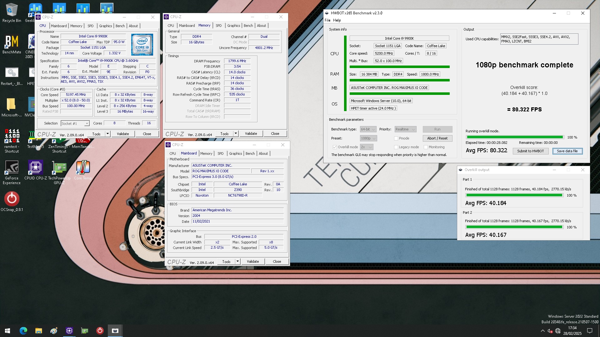Switch to Graphics tab in CPU-Z Mainboard window
The width and height of the screenshot is (600, 337).
tap(235, 154)
